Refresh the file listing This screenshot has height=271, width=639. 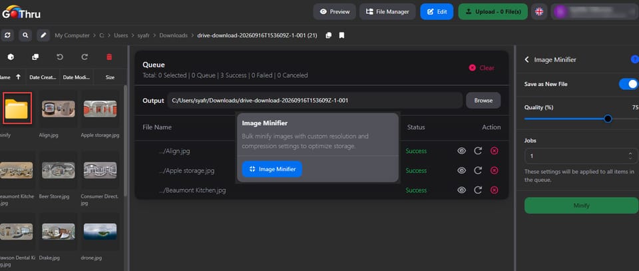tap(7, 35)
